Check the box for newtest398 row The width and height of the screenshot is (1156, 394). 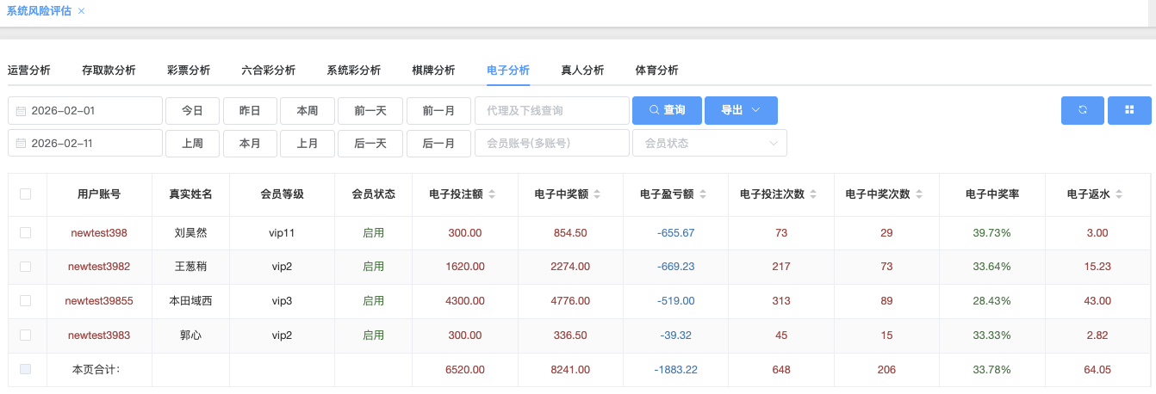coord(26,233)
